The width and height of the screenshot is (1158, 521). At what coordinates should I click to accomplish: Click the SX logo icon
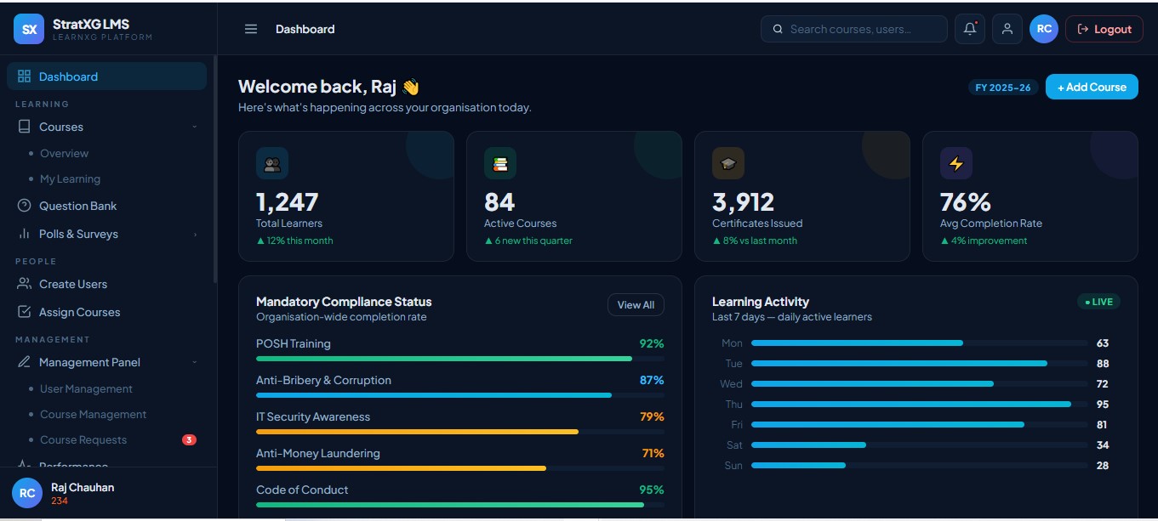pos(29,29)
